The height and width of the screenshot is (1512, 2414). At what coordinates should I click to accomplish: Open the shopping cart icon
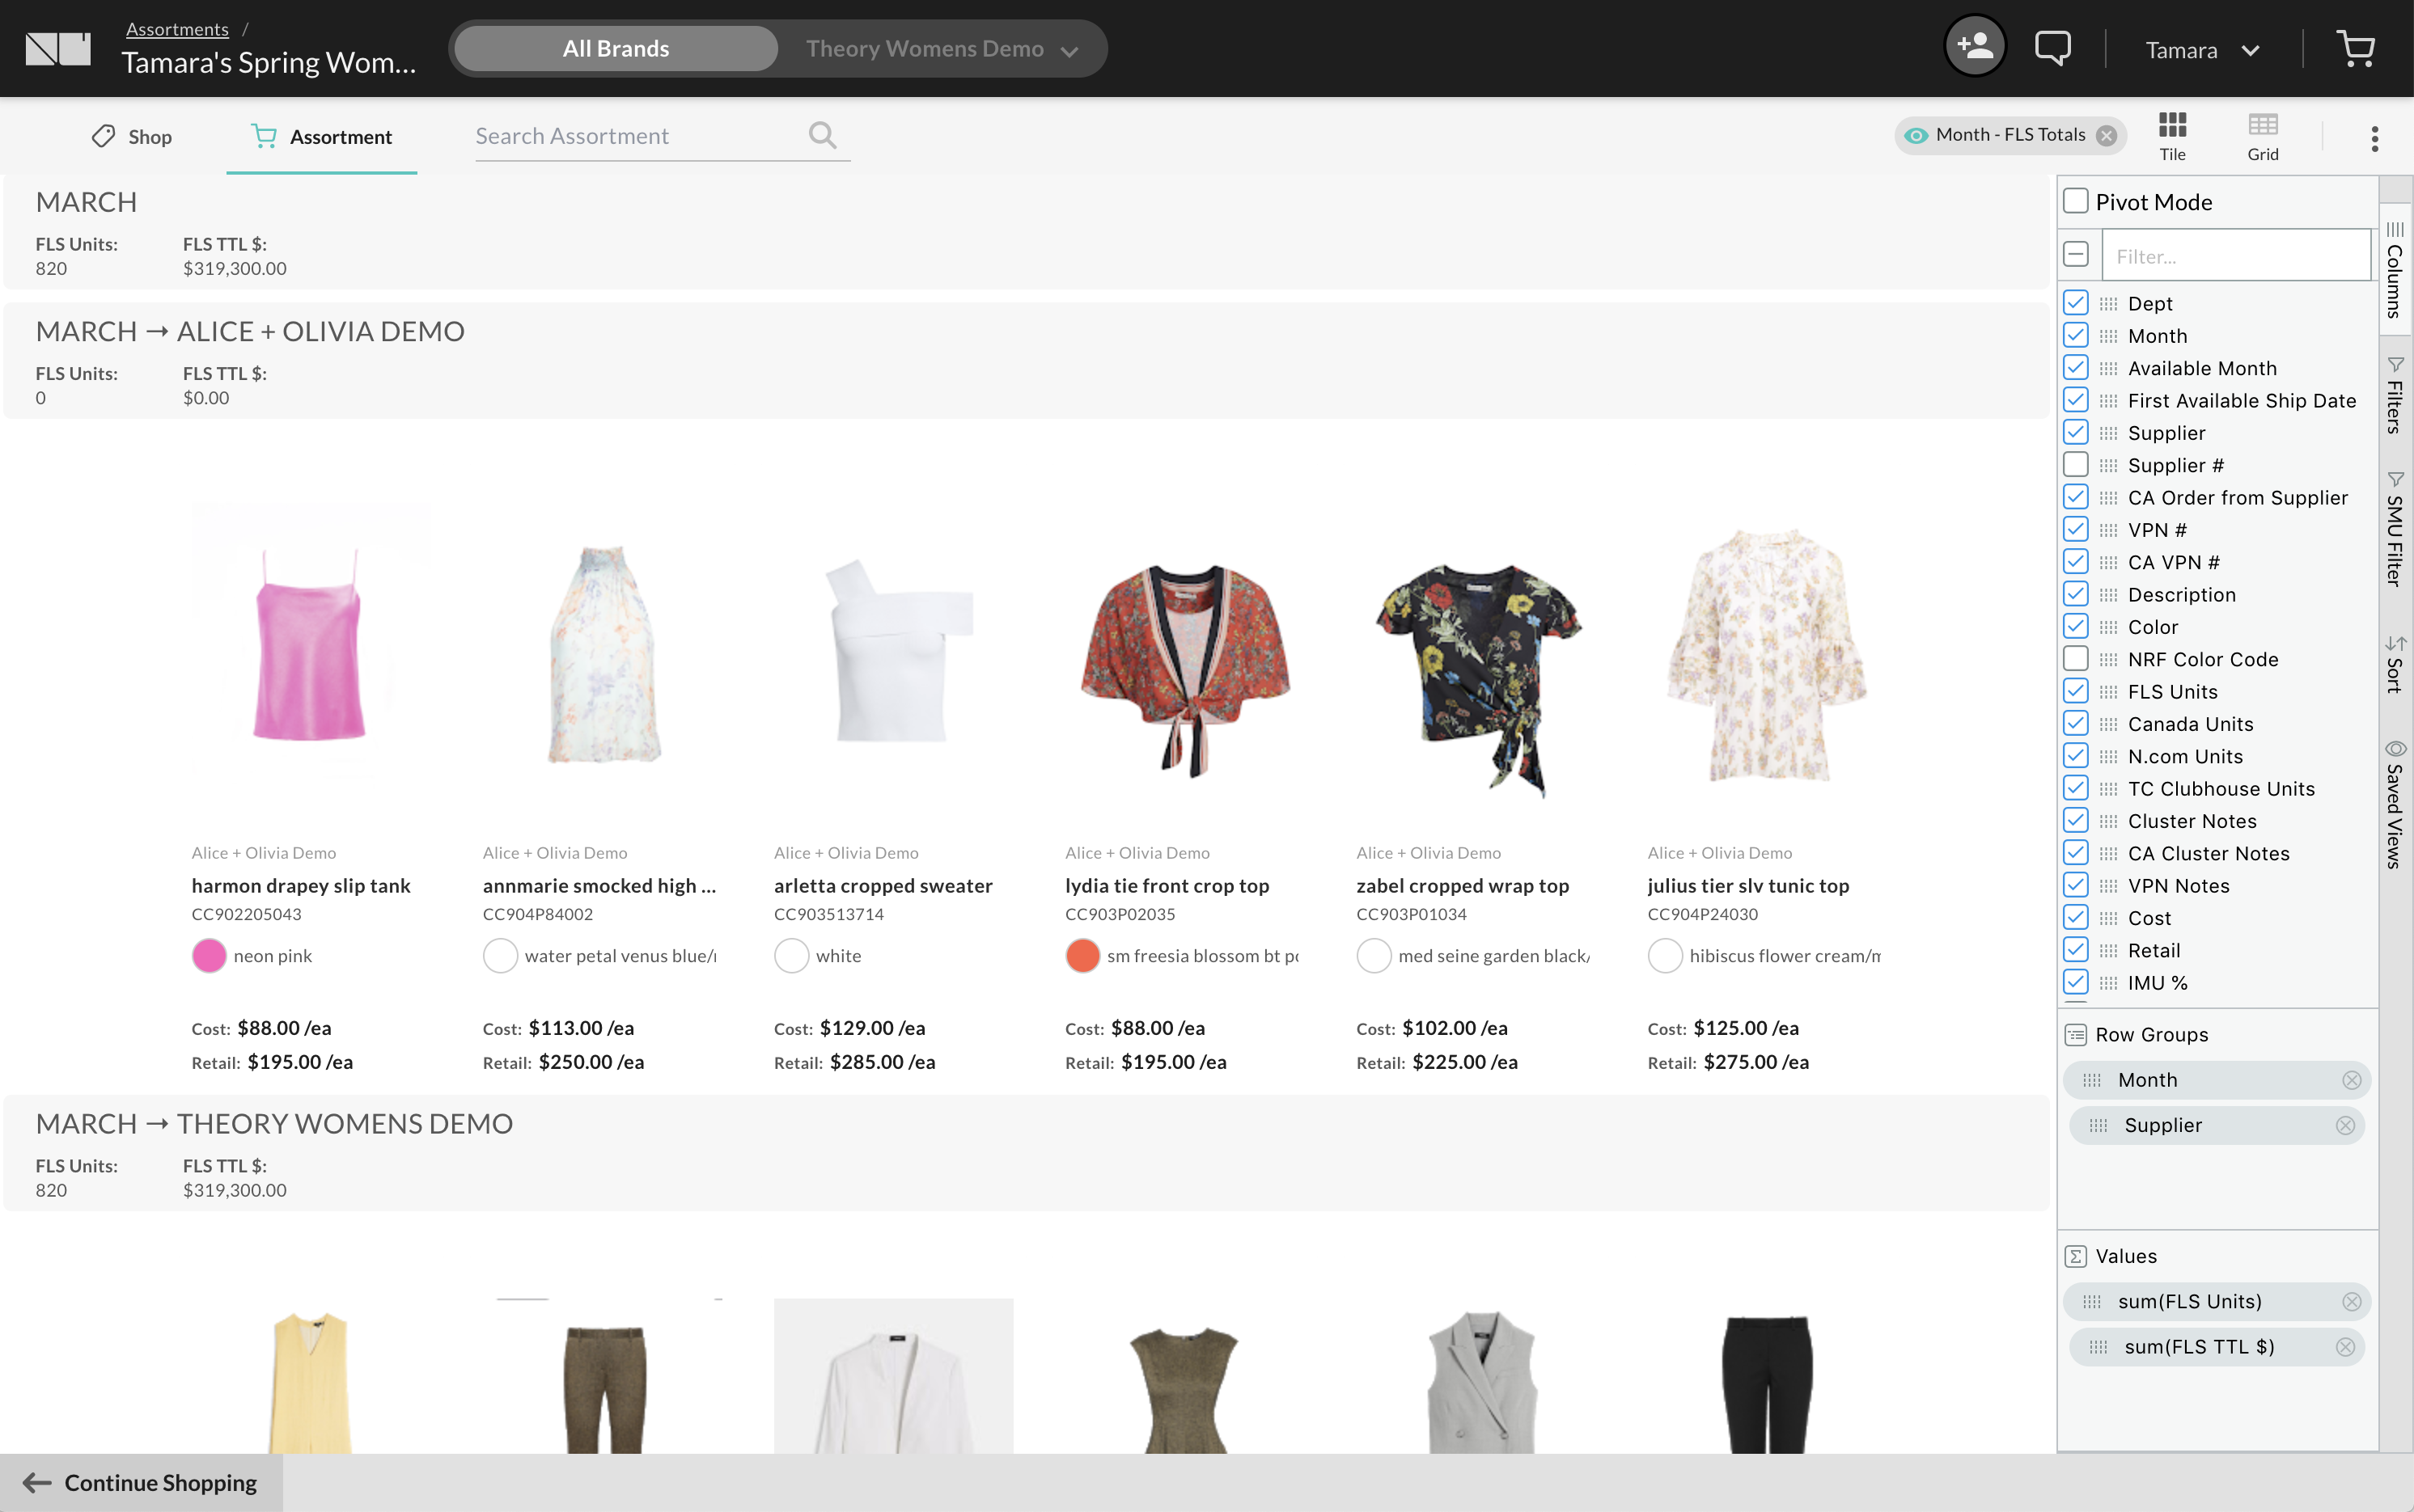pos(2355,47)
